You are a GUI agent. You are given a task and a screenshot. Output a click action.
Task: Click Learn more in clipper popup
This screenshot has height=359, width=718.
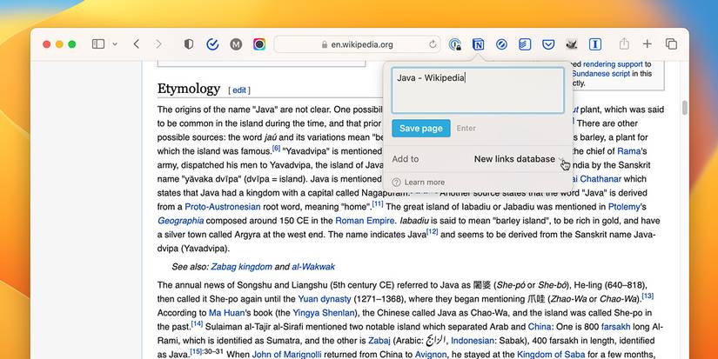(424, 182)
